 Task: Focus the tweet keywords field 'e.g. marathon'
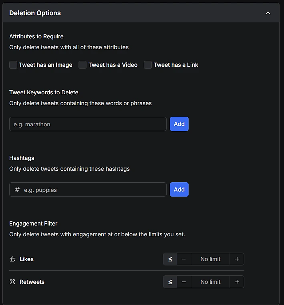[x=88, y=124]
